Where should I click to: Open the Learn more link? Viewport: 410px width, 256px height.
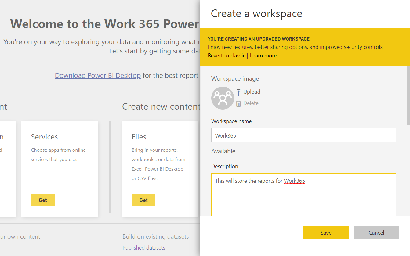point(263,56)
